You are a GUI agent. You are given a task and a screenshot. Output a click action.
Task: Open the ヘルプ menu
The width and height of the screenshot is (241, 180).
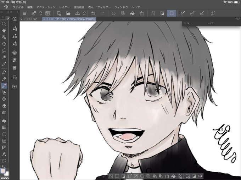136,7
